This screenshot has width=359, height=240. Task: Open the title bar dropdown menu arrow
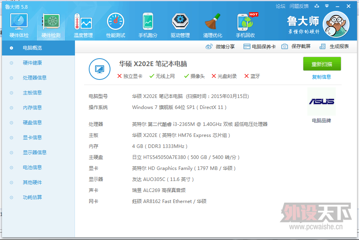327,6
